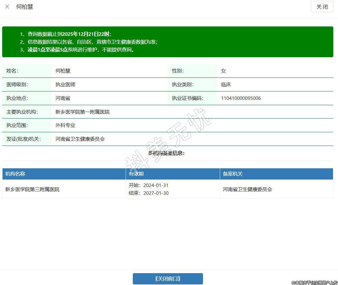Click the 有效期 column header

(136, 174)
